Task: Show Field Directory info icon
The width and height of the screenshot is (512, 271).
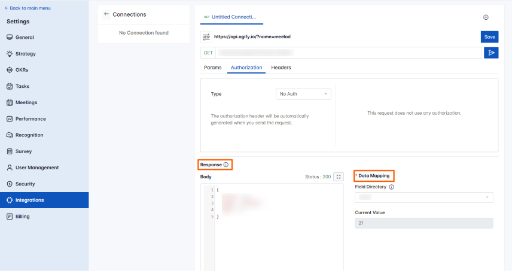Action: tap(392, 187)
